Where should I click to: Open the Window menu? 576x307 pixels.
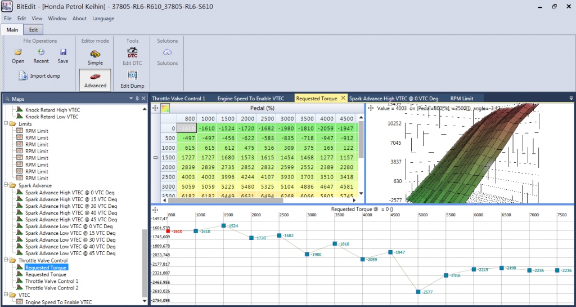[57, 19]
